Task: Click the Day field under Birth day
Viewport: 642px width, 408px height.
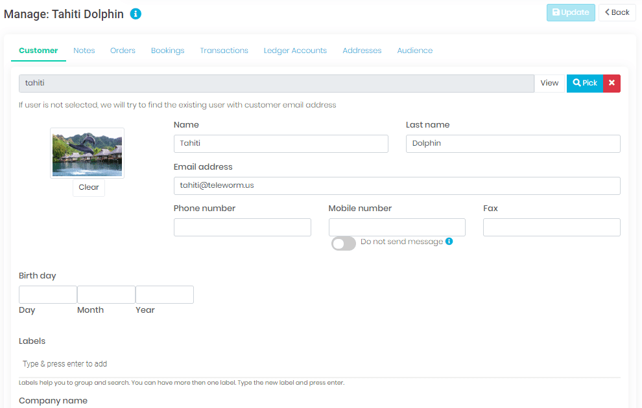Action: pyautogui.click(x=47, y=294)
